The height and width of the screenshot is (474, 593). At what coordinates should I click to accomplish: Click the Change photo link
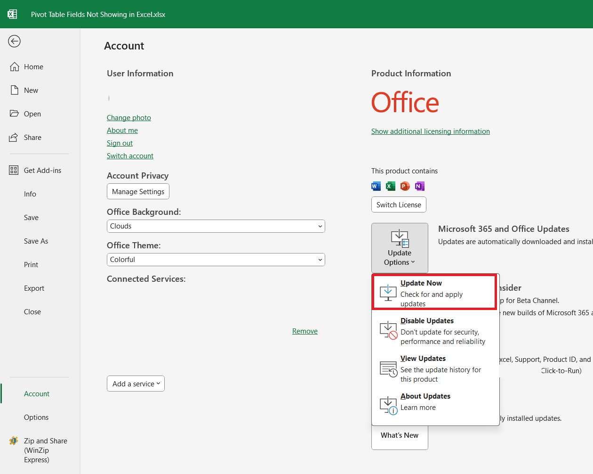click(129, 118)
